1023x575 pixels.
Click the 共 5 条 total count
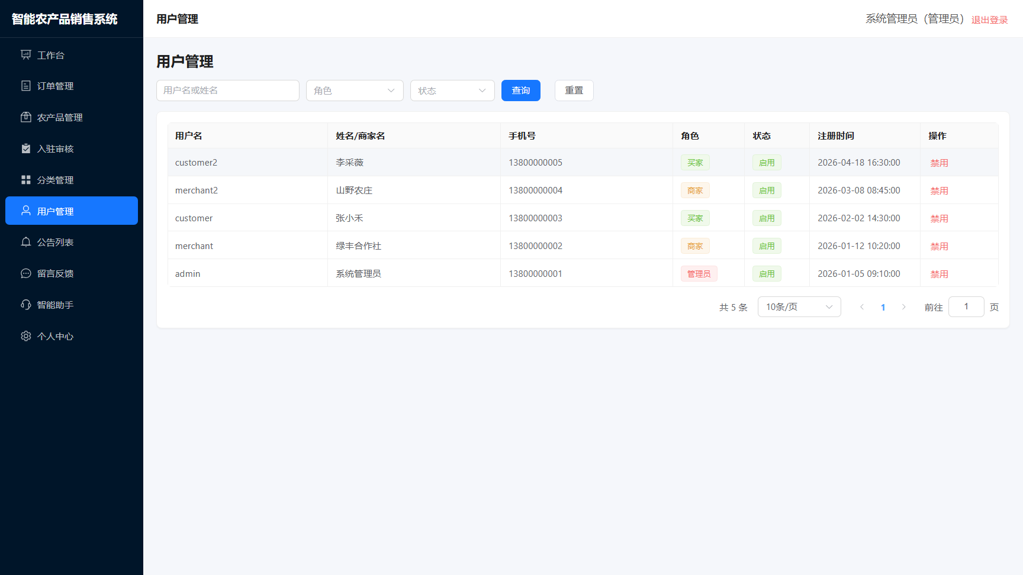[x=734, y=307]
